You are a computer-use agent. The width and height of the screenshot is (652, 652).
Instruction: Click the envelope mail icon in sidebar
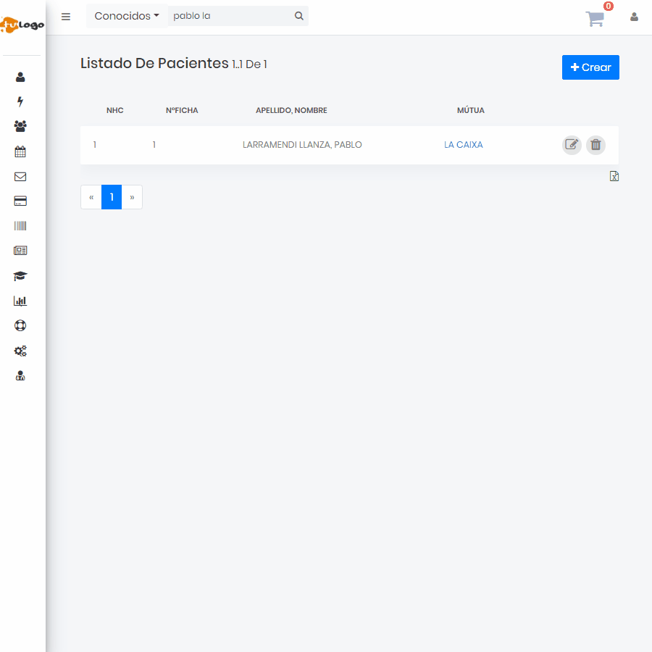[20, 177]
